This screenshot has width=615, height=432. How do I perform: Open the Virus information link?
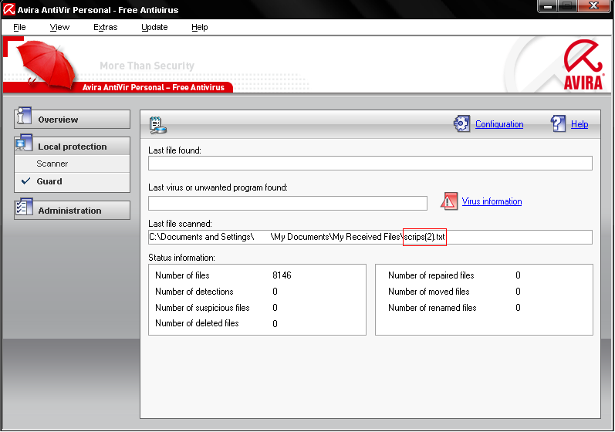pyautogui.click(x=492, y=201)
